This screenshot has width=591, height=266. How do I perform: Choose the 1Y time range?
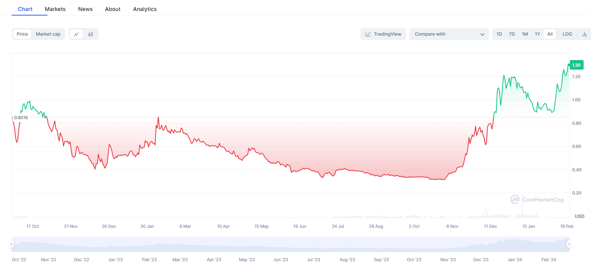click(x=537, y=34)
